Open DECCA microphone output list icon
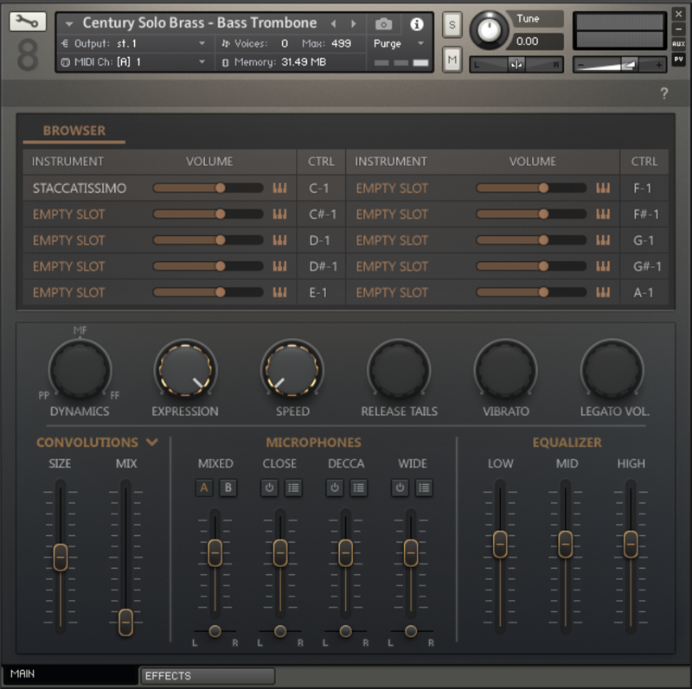 tap(358, 488)
